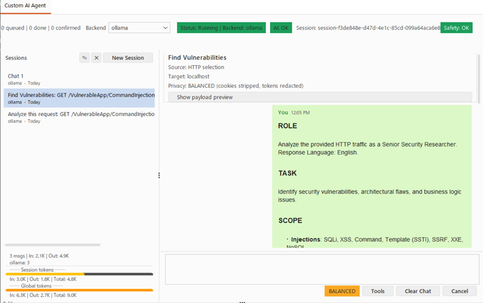The height and width of the screenshot is (303, 483).
Task: Toggle the BALANCED privacy mode button
Action: [342, 291]
